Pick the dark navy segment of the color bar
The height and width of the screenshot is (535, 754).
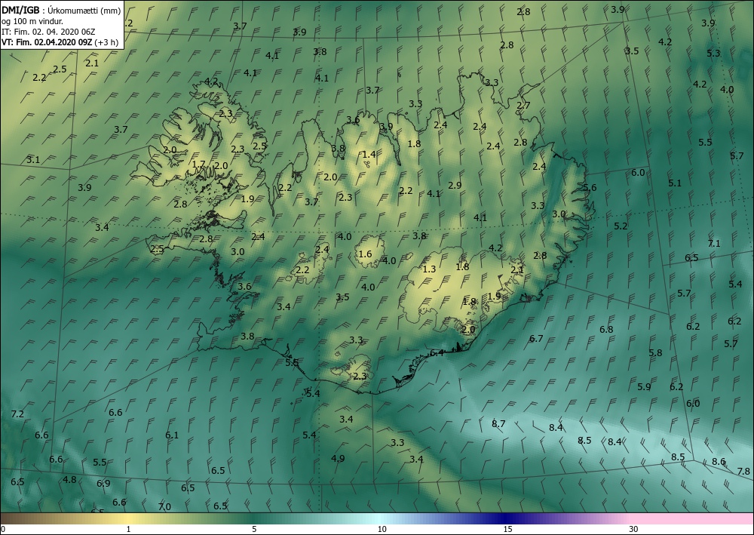click(x=505, y=518)
